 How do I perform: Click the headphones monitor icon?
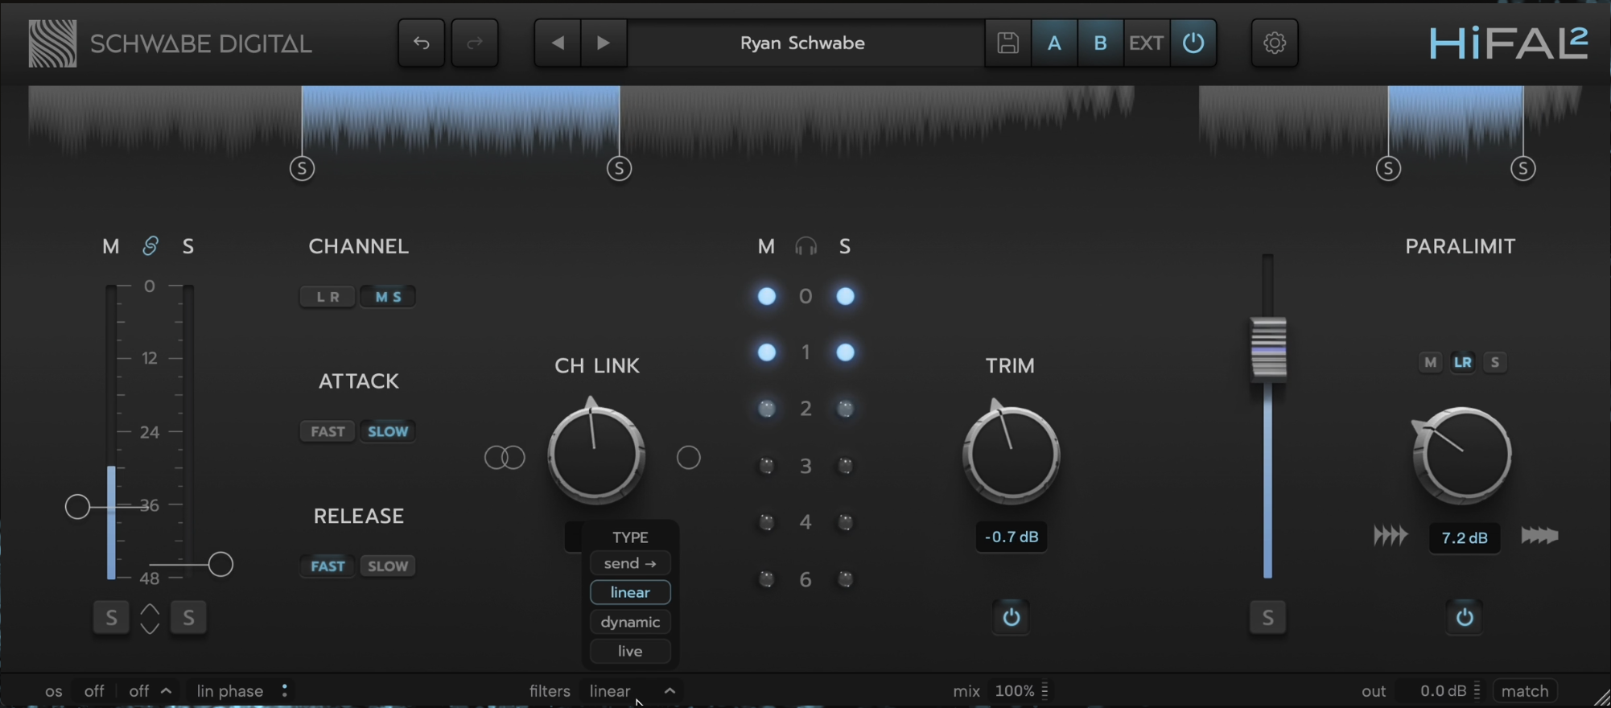[x=805, y=246]
